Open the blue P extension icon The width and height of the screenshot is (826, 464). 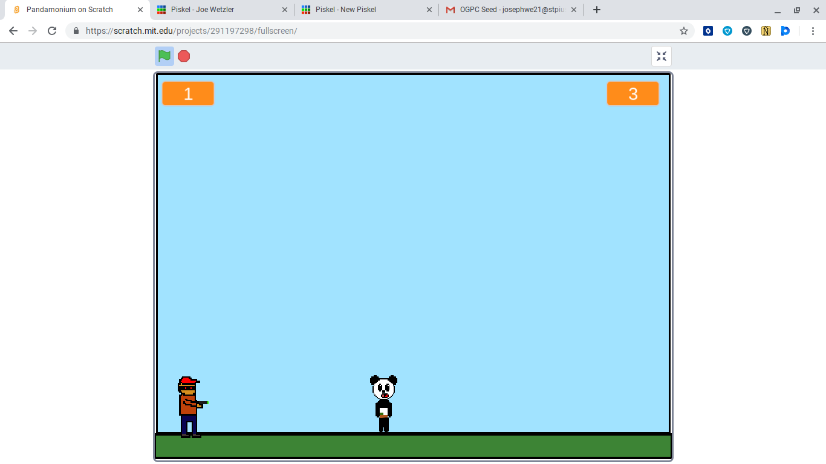pos(785,31)
